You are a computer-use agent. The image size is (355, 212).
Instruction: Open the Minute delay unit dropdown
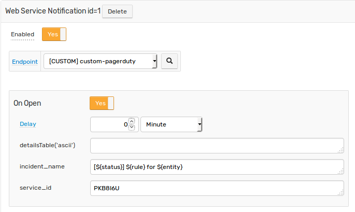(172, 124)
